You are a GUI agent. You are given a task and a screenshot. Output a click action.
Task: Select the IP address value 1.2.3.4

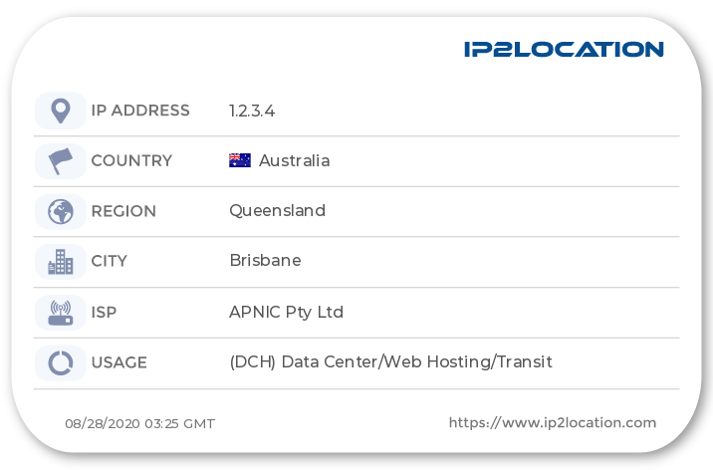tap(252, 111)
